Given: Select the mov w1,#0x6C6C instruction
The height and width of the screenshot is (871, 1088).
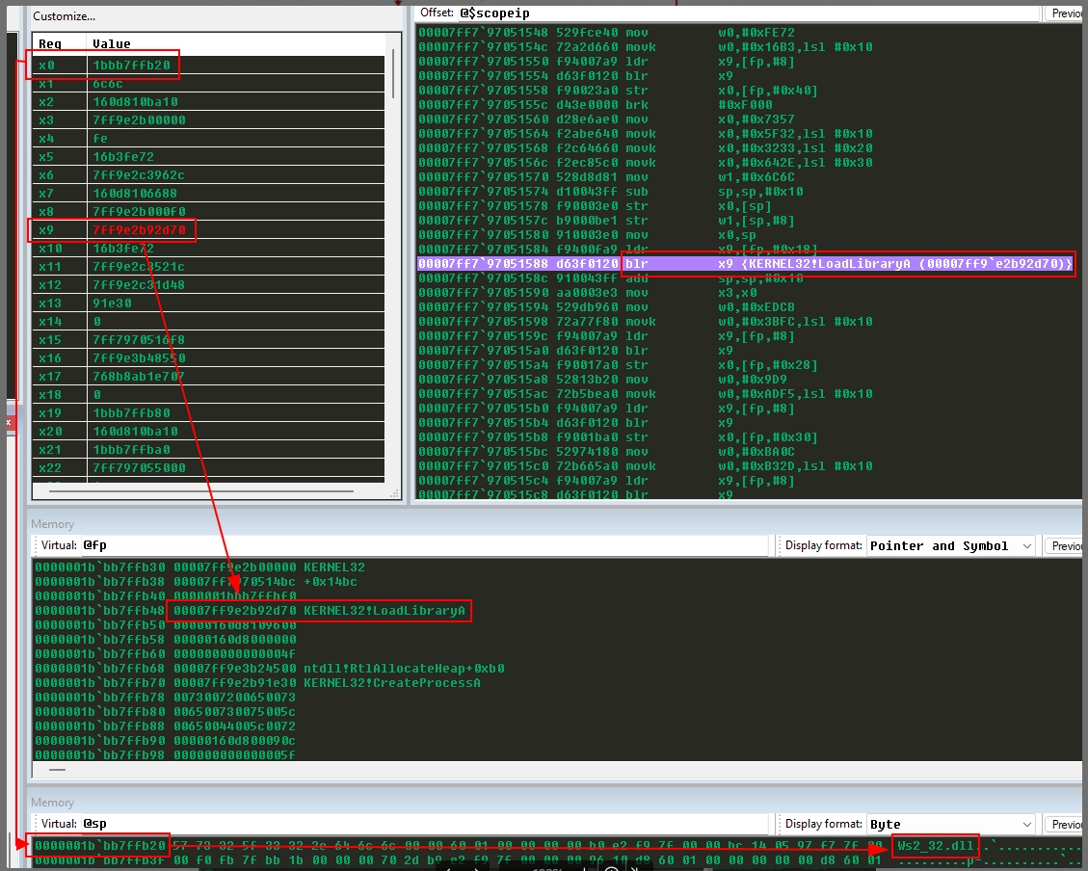Looking at the screenshot, I should [606, 177].
